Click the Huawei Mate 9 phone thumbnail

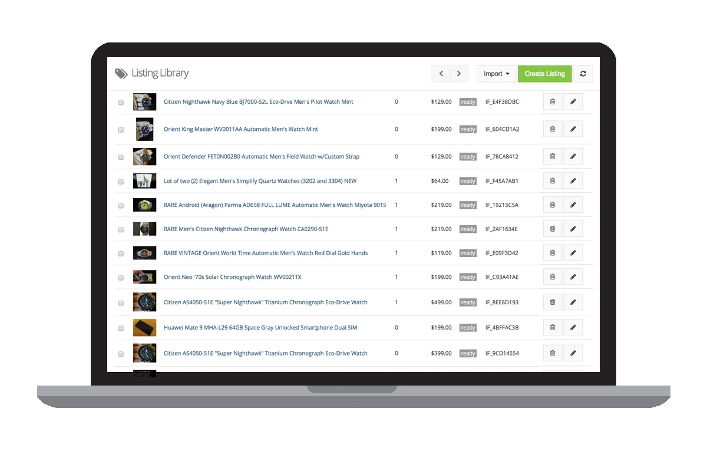144,328
